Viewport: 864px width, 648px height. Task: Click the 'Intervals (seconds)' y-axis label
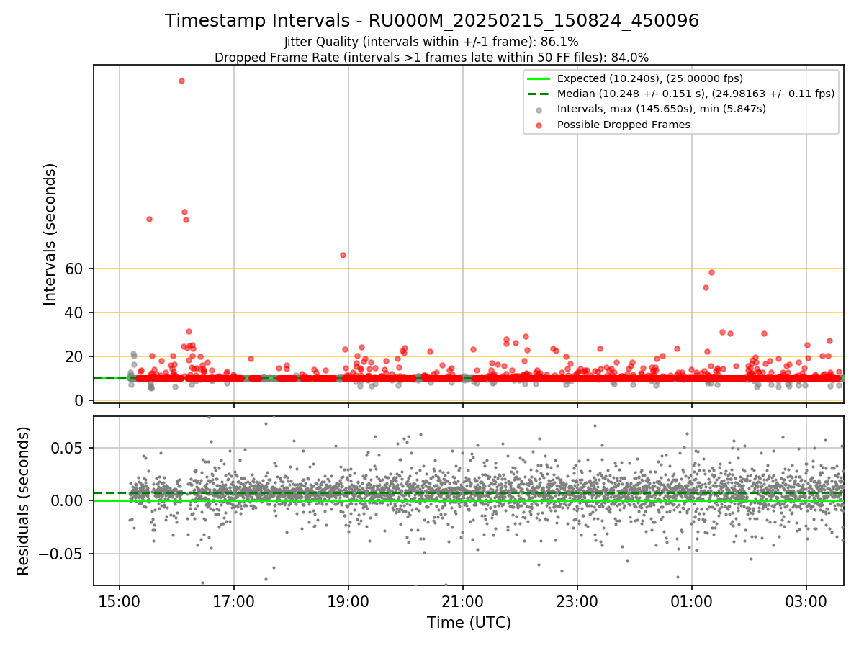coord(50,234)
